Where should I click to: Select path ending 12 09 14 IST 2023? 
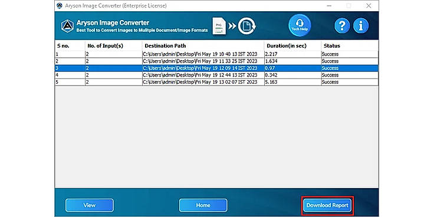pyautogui.click(x=203, y=68)
